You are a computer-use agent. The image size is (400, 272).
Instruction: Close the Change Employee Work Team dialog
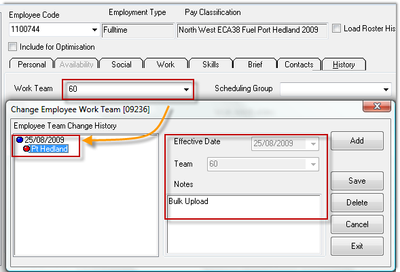tap(376, 106)
